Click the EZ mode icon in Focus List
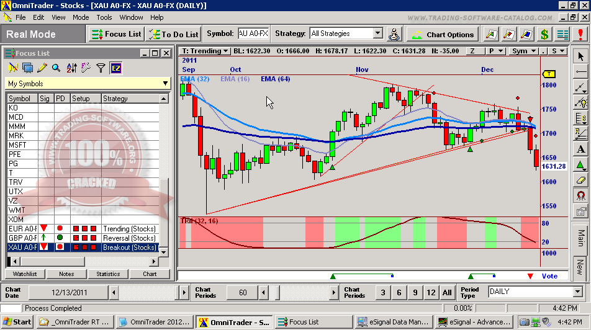The width and height of the screenshot is (591, 330). (116, 68)
